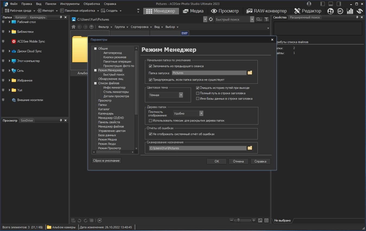Screen dimensions: 366x231
Task: Click zoom-out minus icon for thumbnails
Action: 231,220
